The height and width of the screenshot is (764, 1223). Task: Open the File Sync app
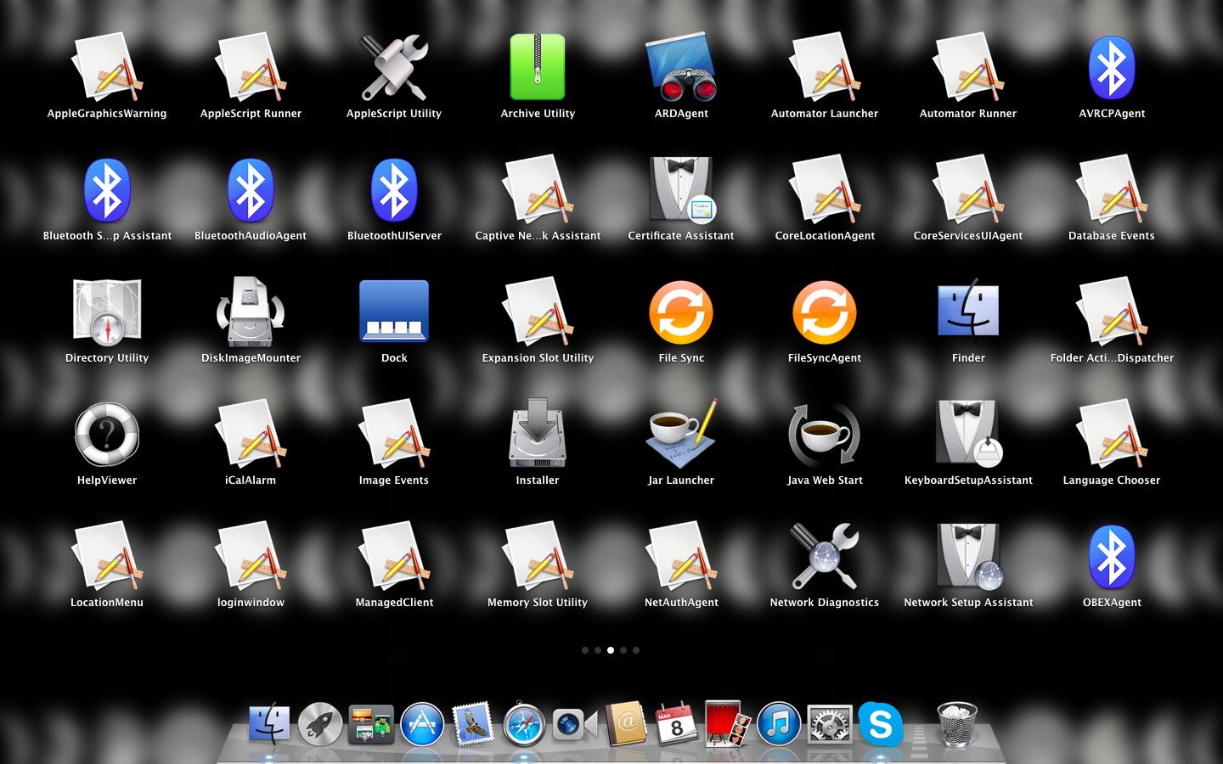[x=681, y=312]
